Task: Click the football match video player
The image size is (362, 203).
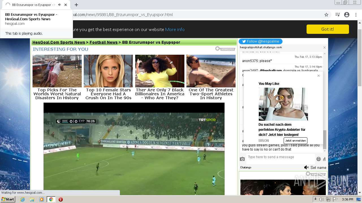Action: (x=134, y=149)
